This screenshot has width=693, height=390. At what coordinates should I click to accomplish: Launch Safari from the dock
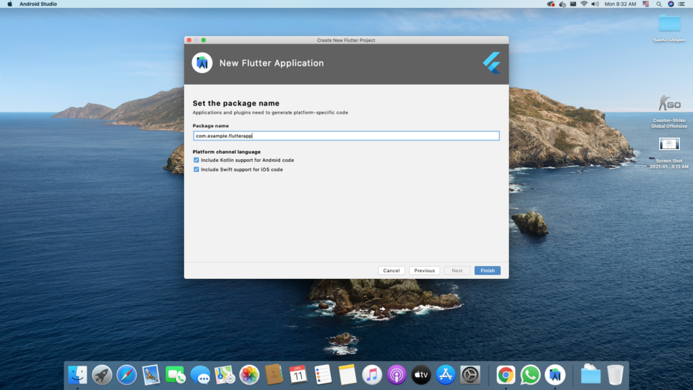click(127, 375)
